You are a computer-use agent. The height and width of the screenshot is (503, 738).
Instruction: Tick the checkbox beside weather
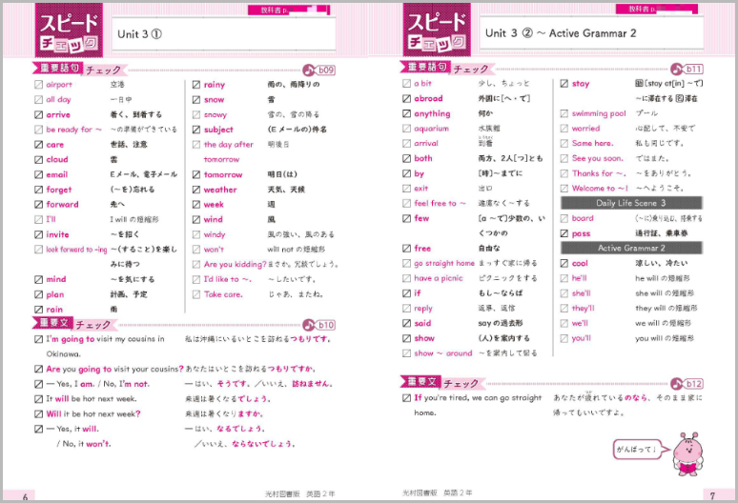tap(196, 190)
